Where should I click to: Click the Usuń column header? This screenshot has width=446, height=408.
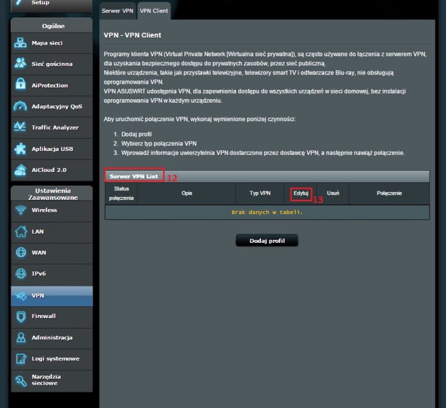coord(333,193)
